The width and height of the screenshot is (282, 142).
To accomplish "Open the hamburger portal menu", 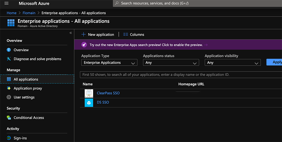I will 7,3.
